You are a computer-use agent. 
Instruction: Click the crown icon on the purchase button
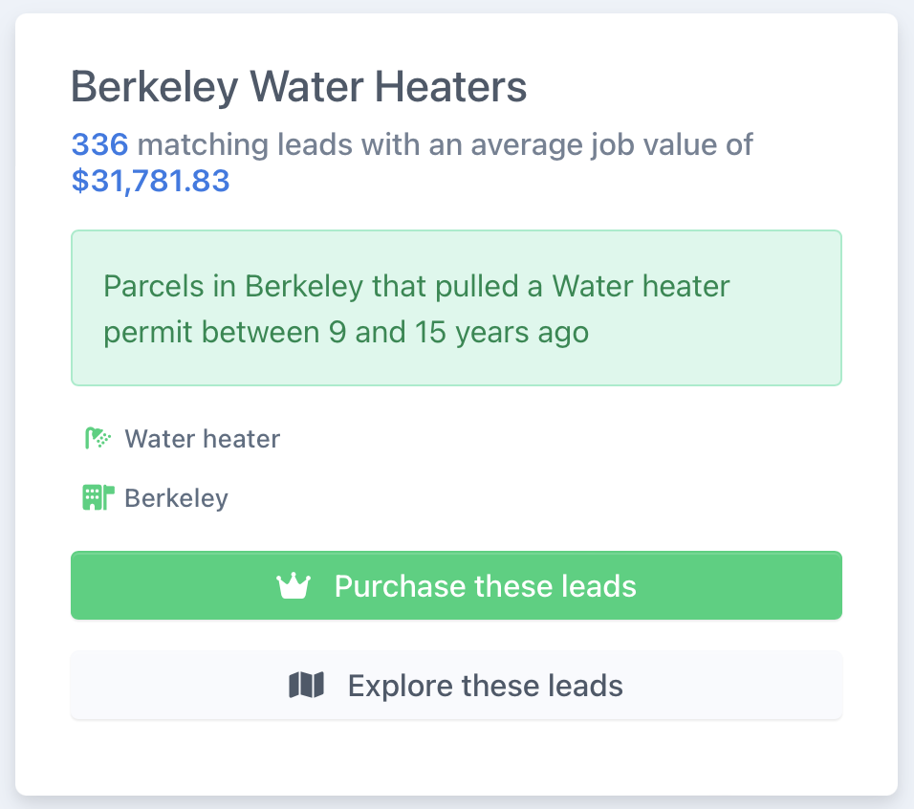294,586
